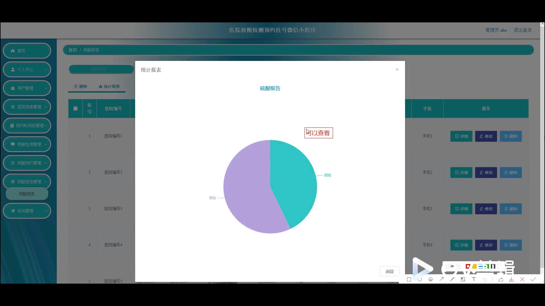
Task: Select the text annotation tool
Action: coord(474,279)
